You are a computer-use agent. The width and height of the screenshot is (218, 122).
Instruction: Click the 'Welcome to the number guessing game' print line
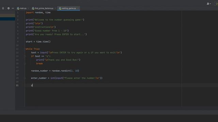click(55, 20)
